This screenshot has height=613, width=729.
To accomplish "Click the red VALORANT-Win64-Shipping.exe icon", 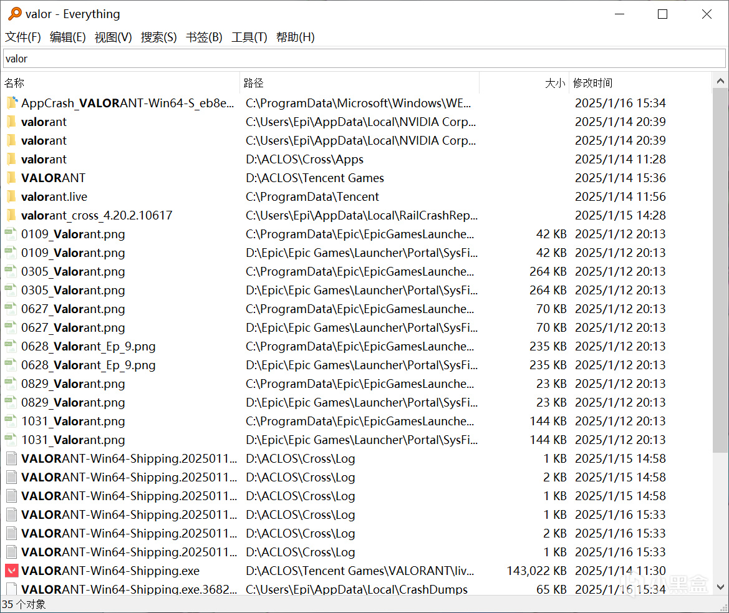I will (x=11, y=571).
